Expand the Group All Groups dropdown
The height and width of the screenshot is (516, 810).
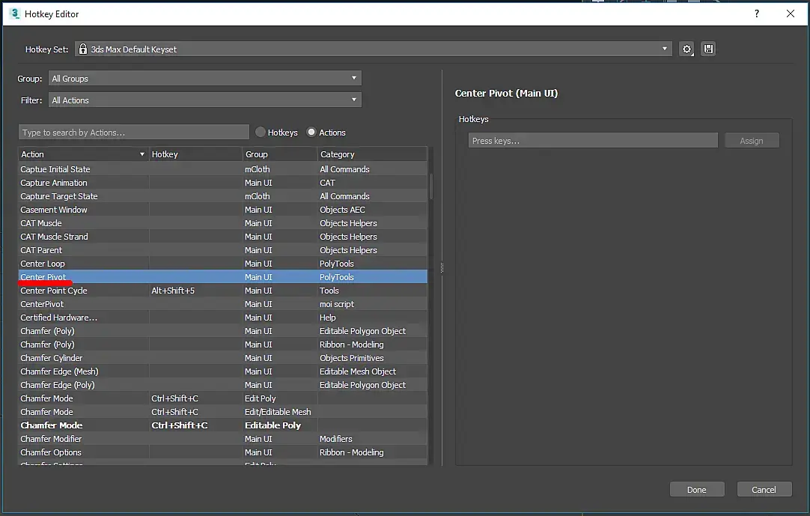(205, 79)
